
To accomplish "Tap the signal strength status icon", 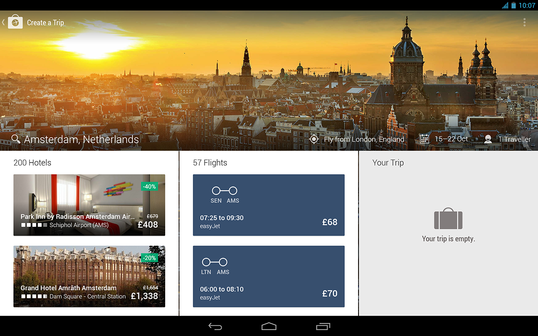I will [x=505, y=5].
